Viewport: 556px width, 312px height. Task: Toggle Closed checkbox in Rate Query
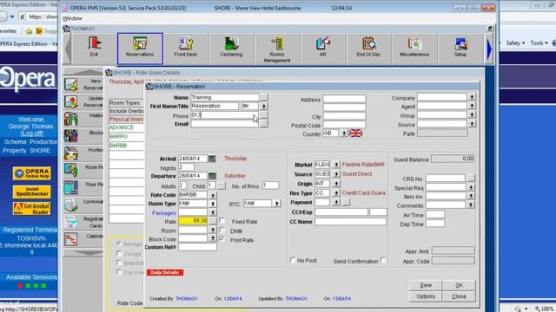click(x=119, y=253)
